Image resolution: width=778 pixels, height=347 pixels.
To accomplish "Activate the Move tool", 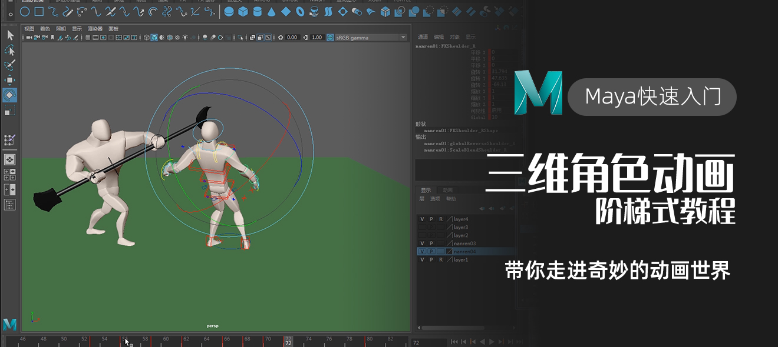I will tap(10, 80).
